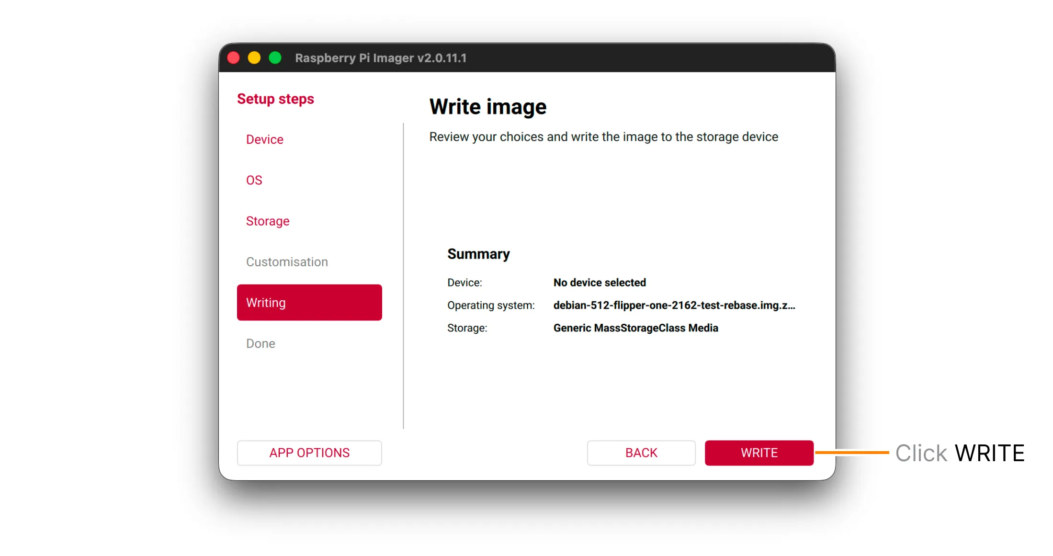The width and height of the screenshot is (1053, 556).
Task: Click the Summary heading
Action: click(478, 254)
